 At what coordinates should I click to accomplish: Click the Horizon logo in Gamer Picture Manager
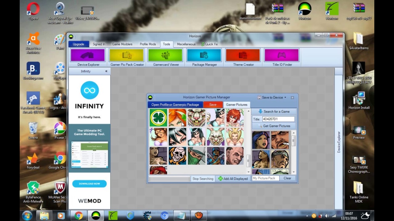(150, 98)
